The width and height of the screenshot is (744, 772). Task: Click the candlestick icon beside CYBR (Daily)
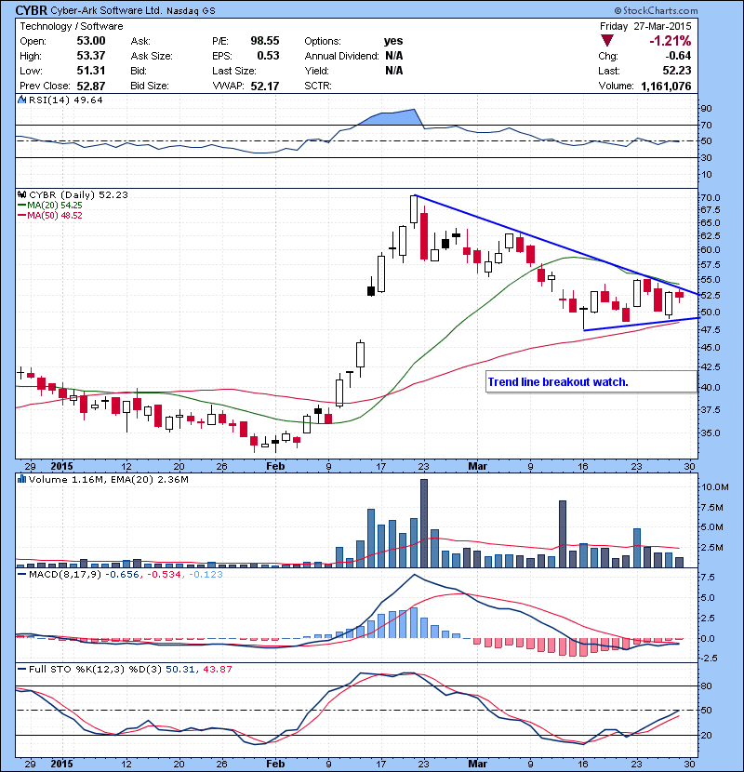click(x=21, y=194)
